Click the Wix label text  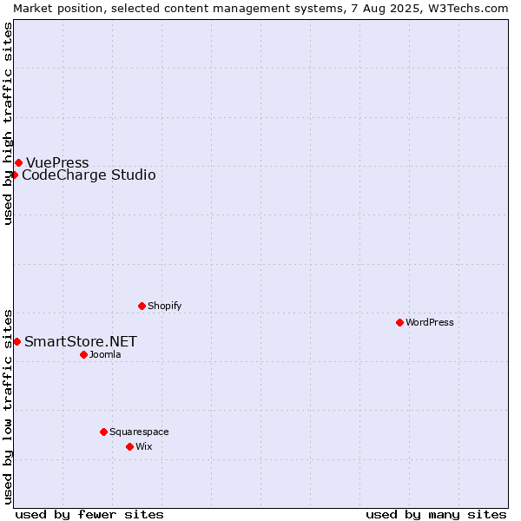tap(144, 446)
